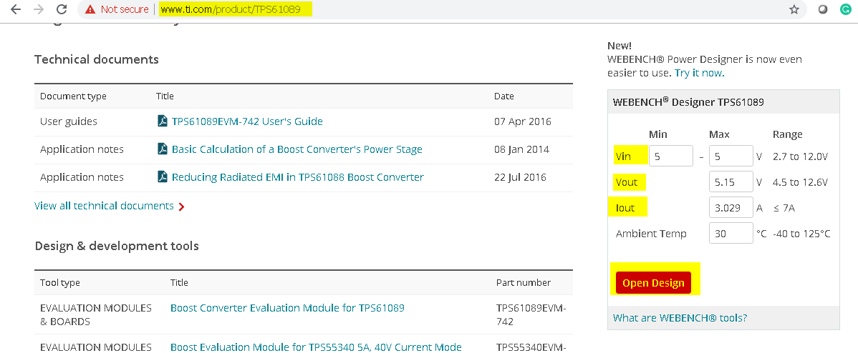
Task: Click the ≤ 7A range text
Action: [784, 208]
